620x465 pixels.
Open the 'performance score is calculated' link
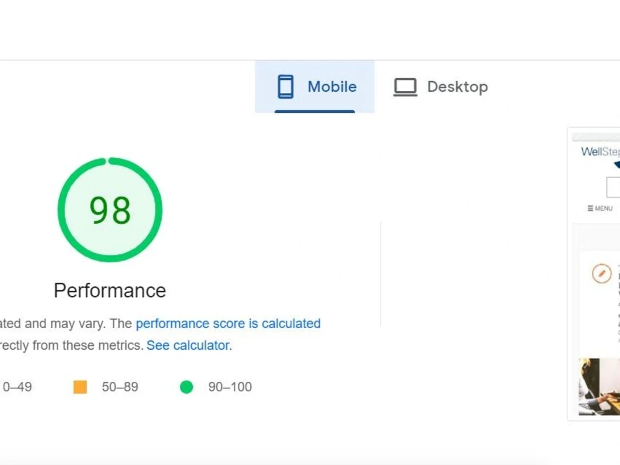[x=228, y=324]
